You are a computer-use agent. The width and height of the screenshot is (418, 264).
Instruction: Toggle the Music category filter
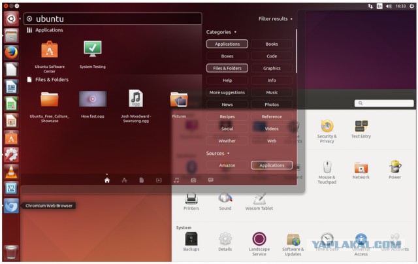tap(272, 92)
